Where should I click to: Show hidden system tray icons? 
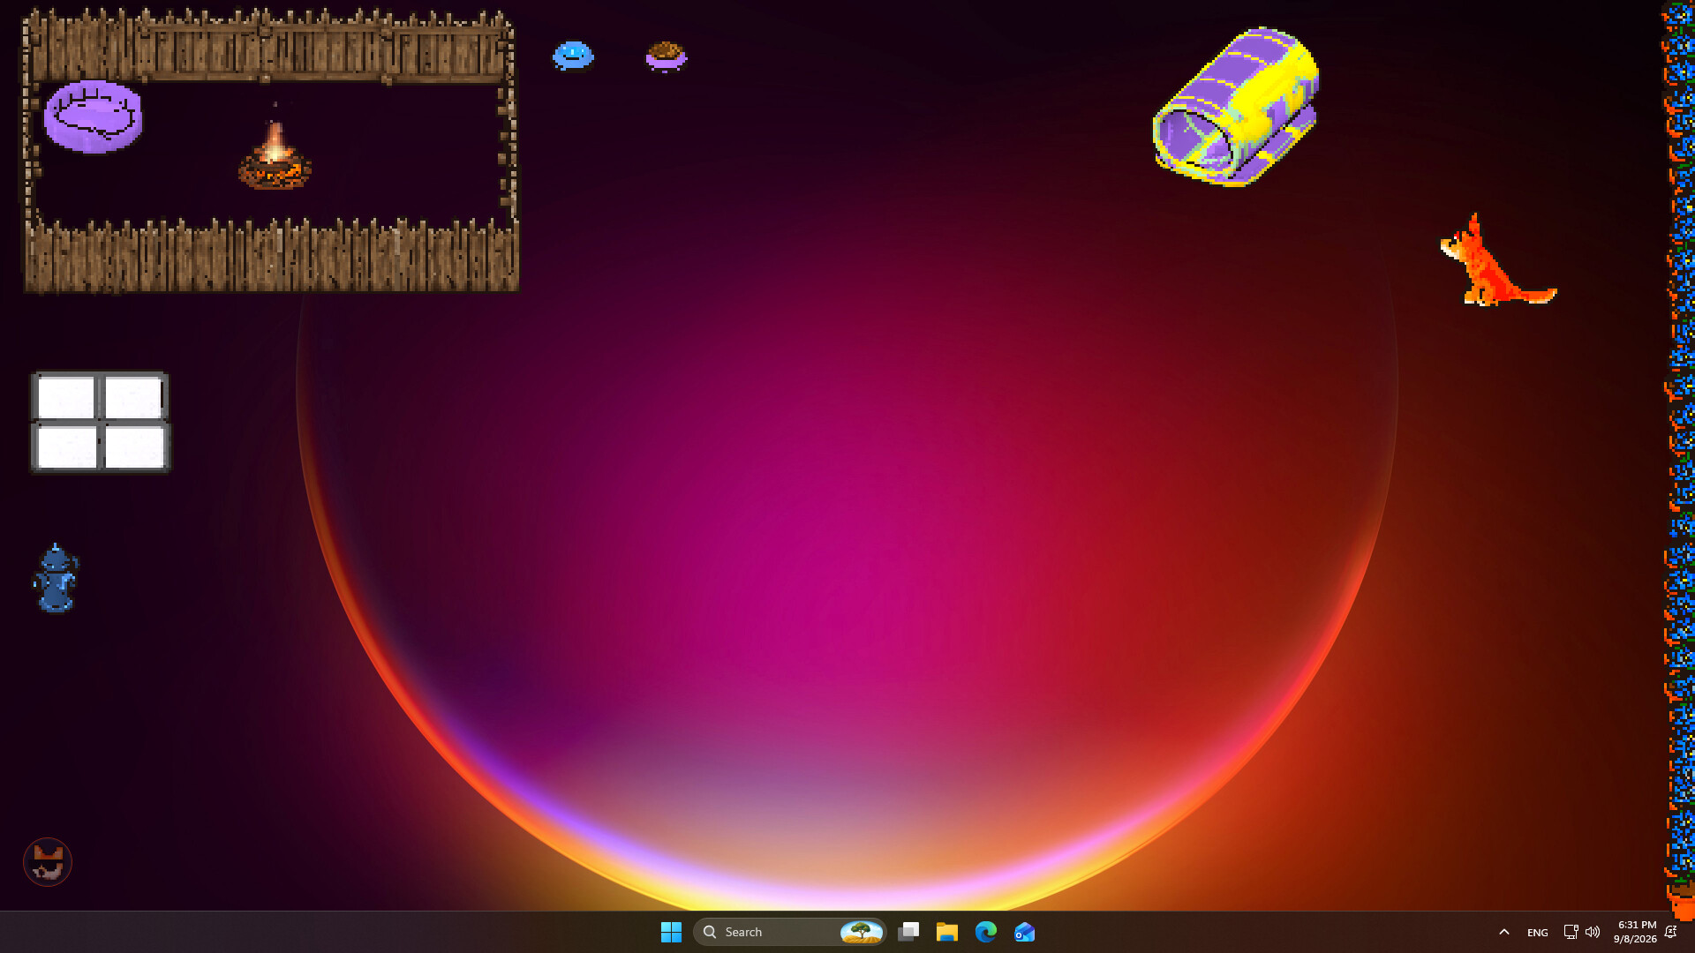(x=1504, y=932)
